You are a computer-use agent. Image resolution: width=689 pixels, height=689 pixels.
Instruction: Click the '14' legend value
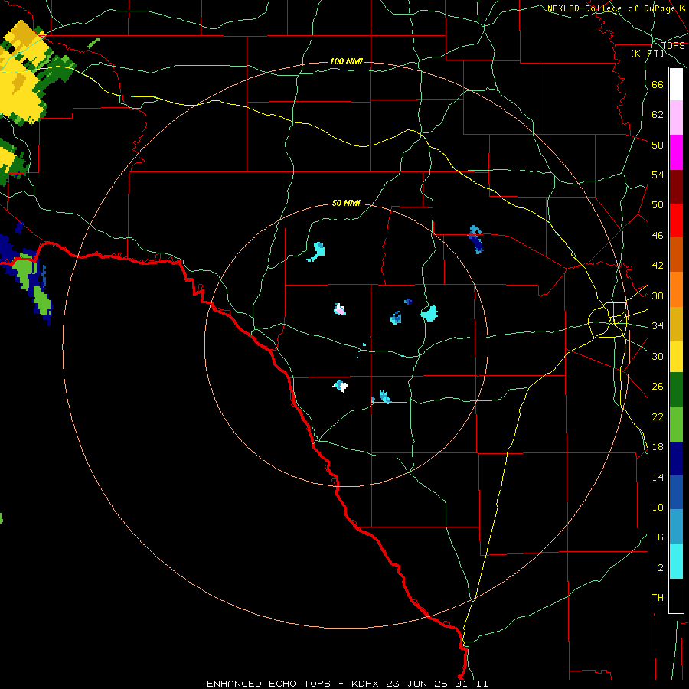point(658,477)
